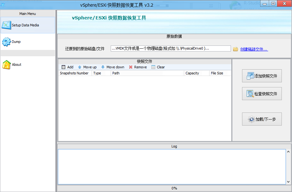
Task: Open the About page
Action: coord(28,65)
